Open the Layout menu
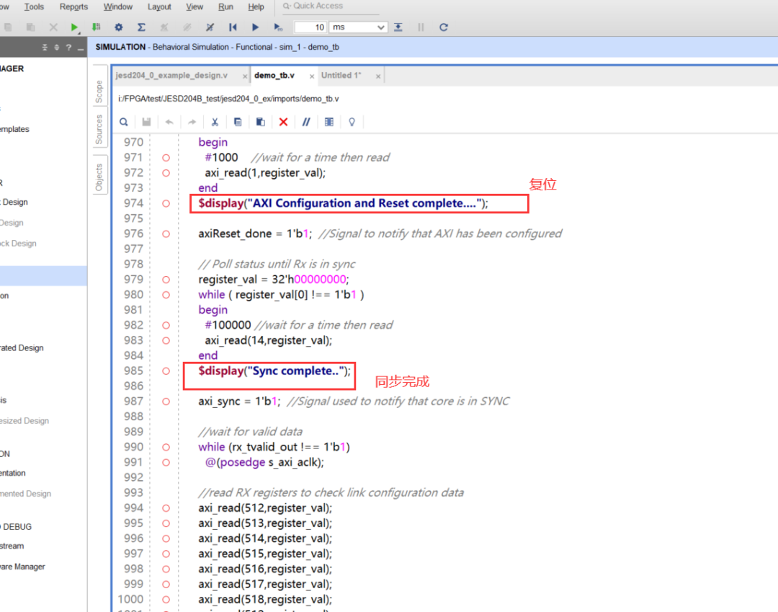Screen dimensions: 778x612 [159, 7]
